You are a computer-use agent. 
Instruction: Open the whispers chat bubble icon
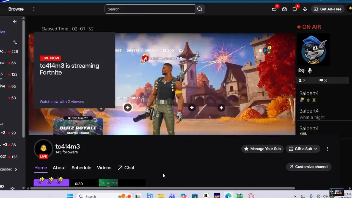295,9
